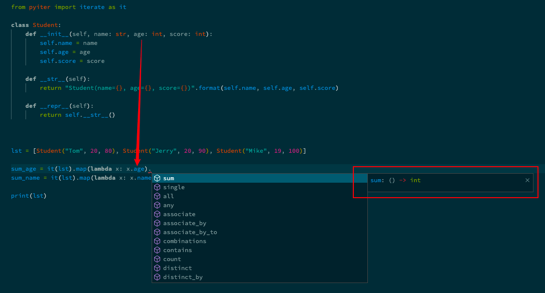Click the format string in __str__ return
The image size is (545, 293).
(x=130, y=88)
